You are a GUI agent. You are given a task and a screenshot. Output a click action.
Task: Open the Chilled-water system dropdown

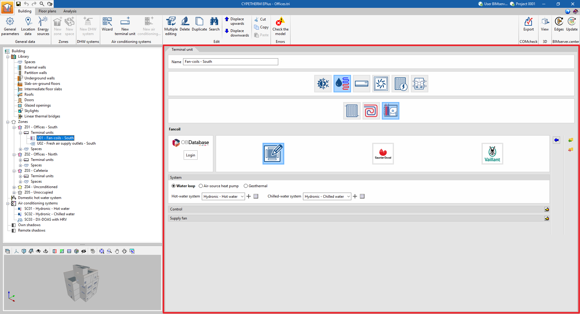coord(327,197)
